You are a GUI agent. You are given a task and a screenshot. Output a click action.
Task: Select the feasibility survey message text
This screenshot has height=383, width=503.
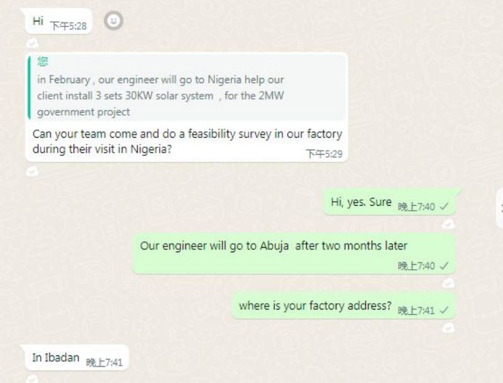tap(187, 141)
